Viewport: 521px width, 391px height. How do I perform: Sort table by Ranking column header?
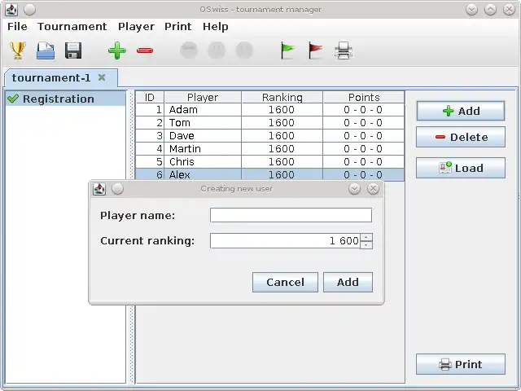282,97
